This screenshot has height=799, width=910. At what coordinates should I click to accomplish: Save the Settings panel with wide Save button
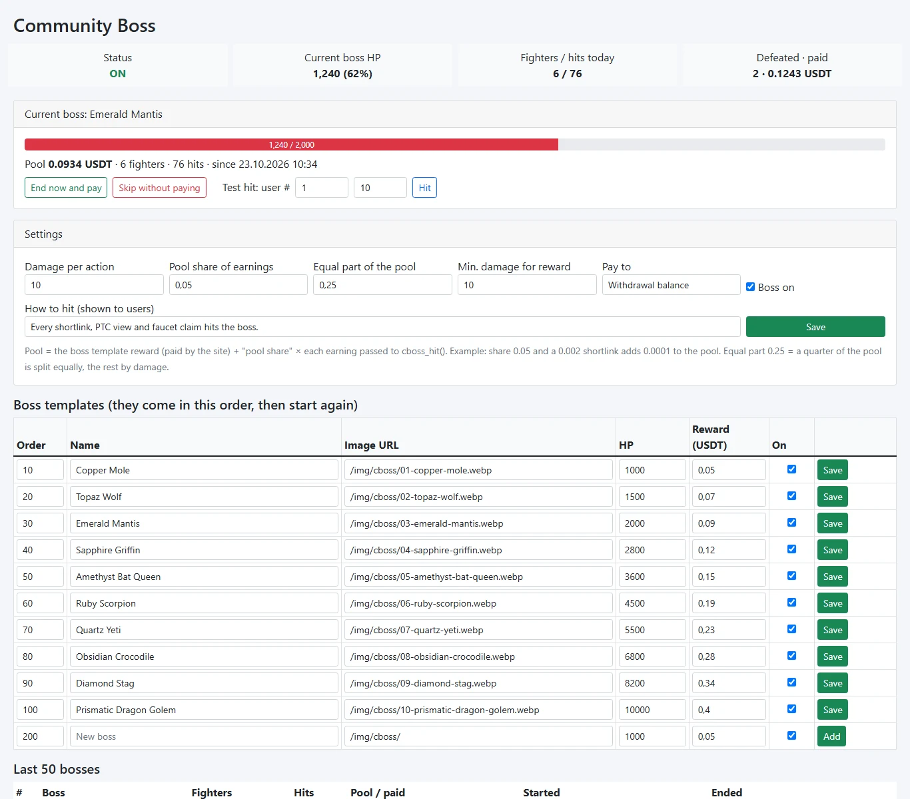pyautogui.click(x=815, y=327)
